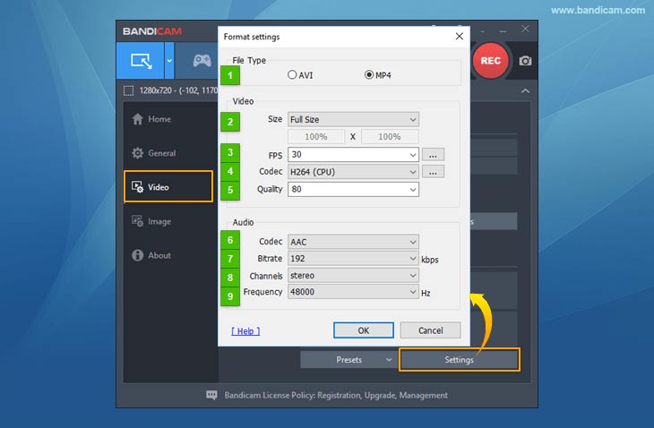Click the Image settings icon
The width and height of the screenshot is (654, 428).
click(138, 221)
